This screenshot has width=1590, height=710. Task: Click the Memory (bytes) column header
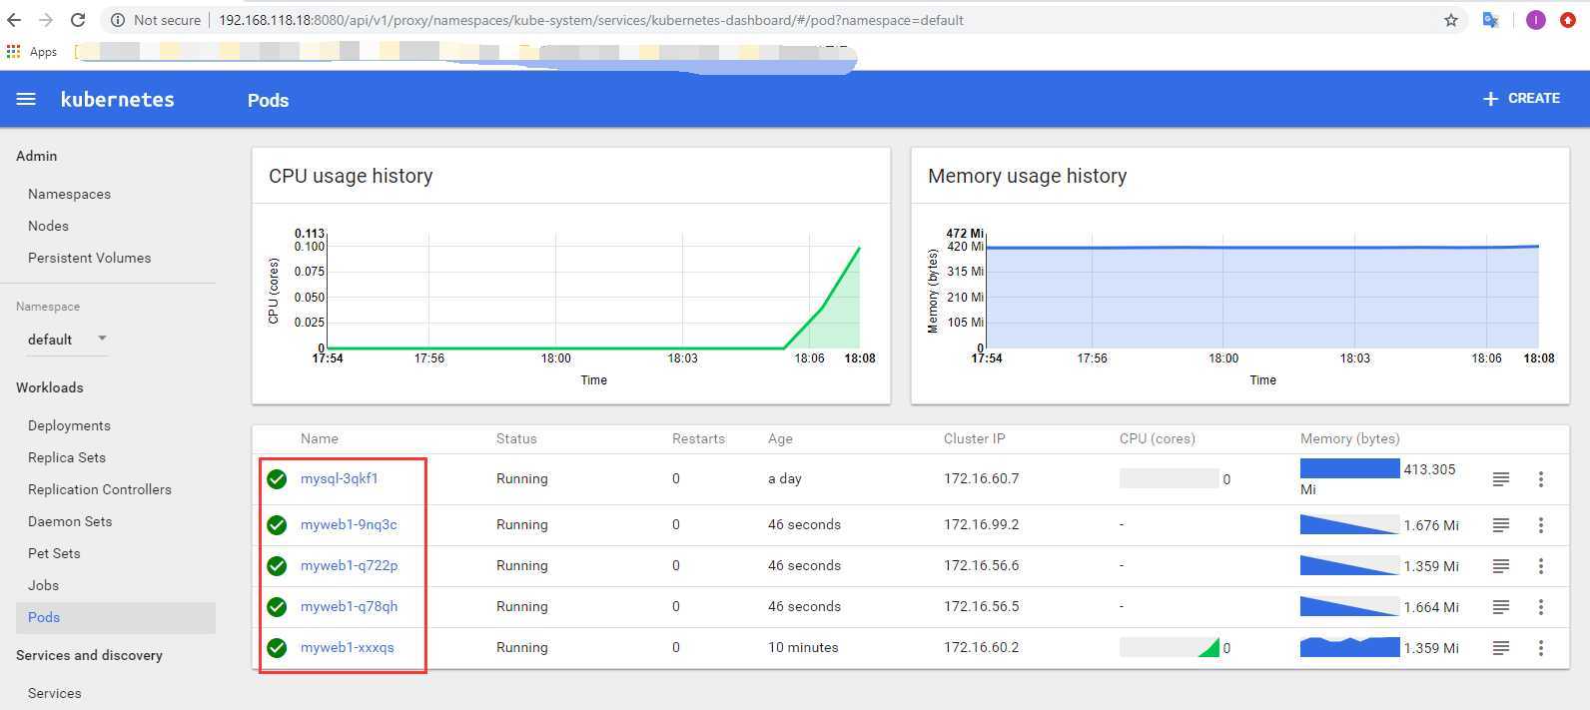(1349, 438)
